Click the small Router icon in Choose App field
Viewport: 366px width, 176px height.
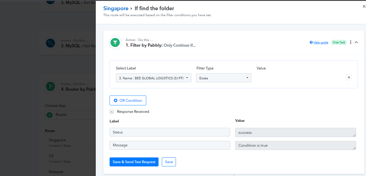point(50,115)
